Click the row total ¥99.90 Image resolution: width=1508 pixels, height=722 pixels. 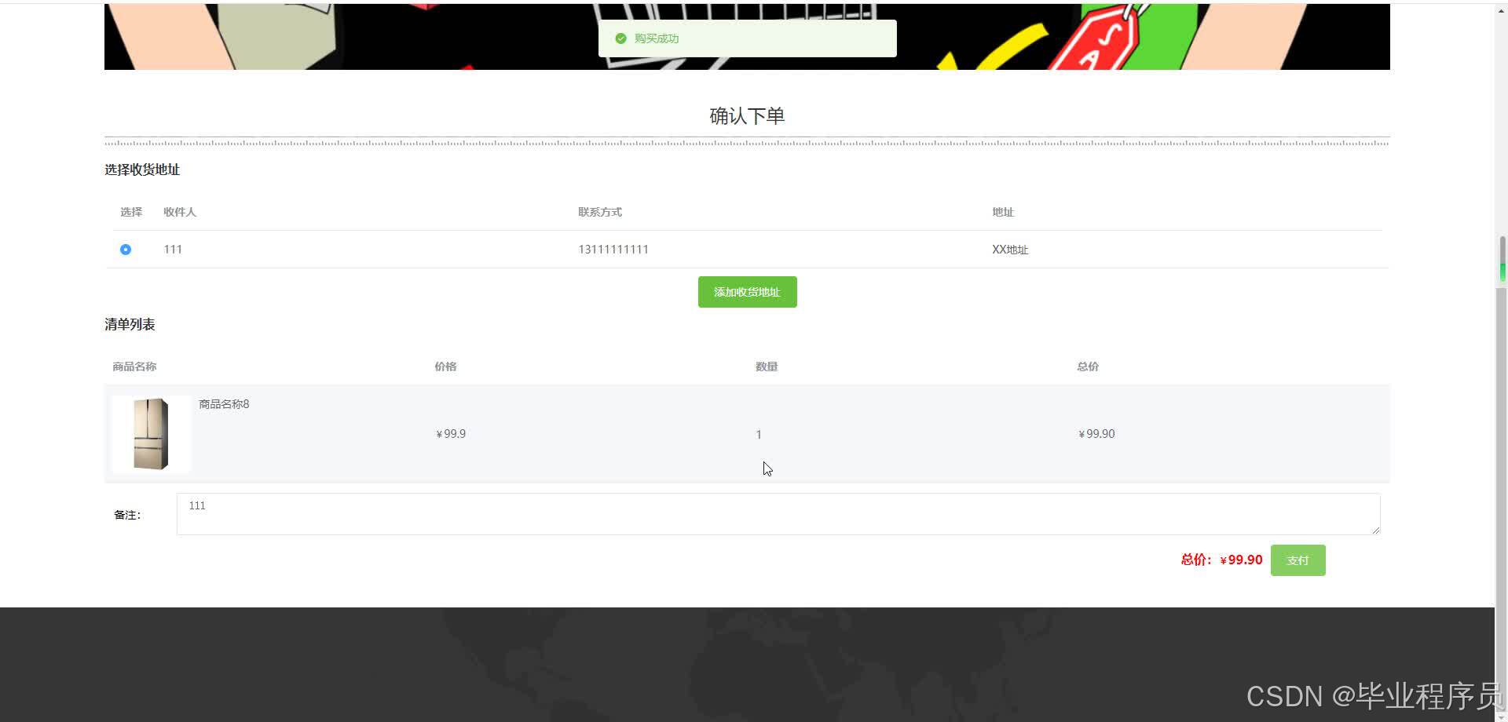(1096, 434)
